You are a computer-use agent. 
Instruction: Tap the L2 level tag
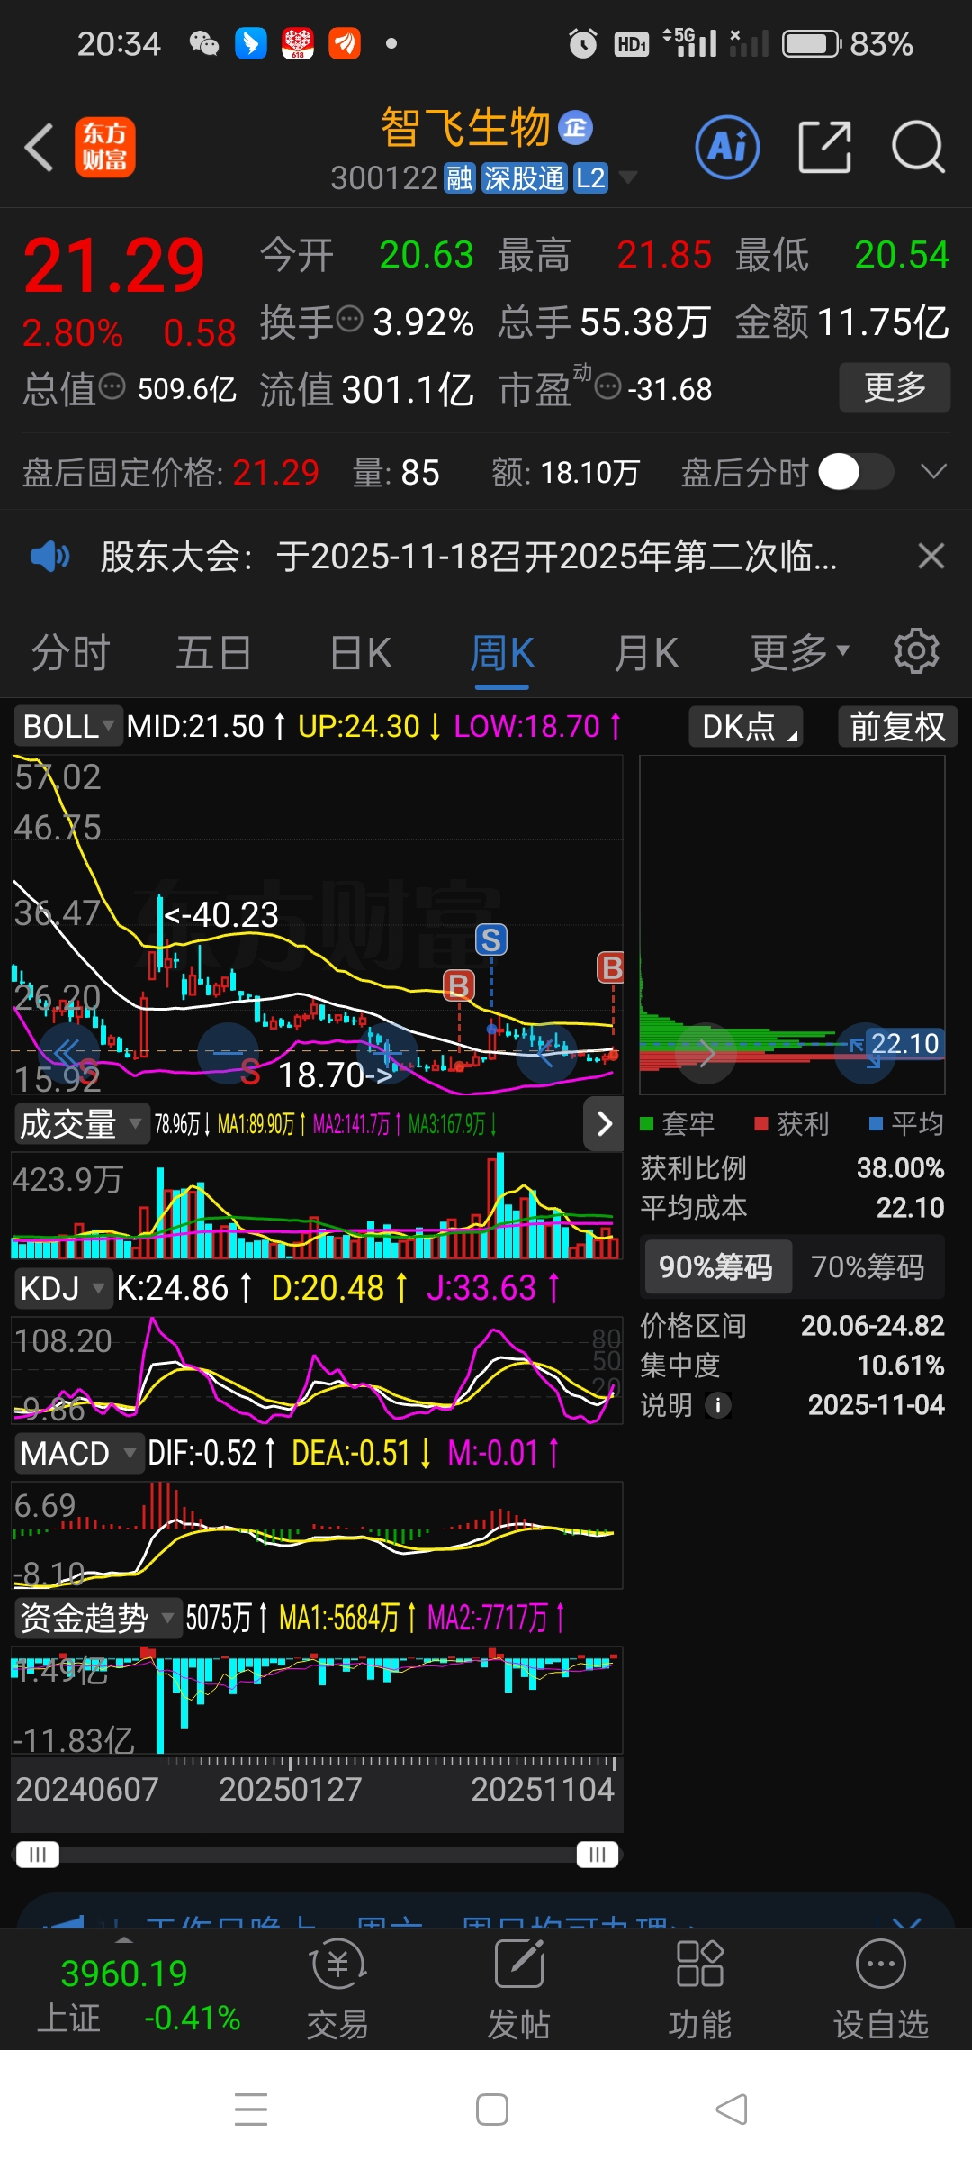click(x=590, y=178)
